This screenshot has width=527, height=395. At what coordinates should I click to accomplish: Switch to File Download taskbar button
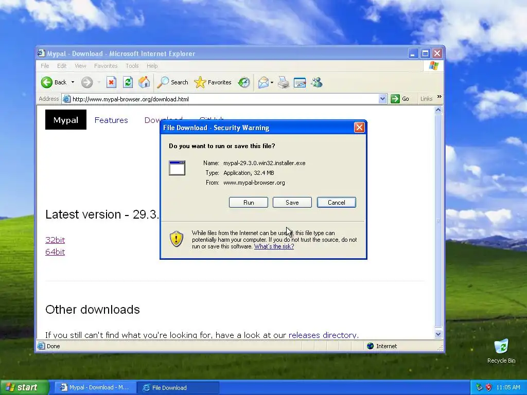[178, 388]
